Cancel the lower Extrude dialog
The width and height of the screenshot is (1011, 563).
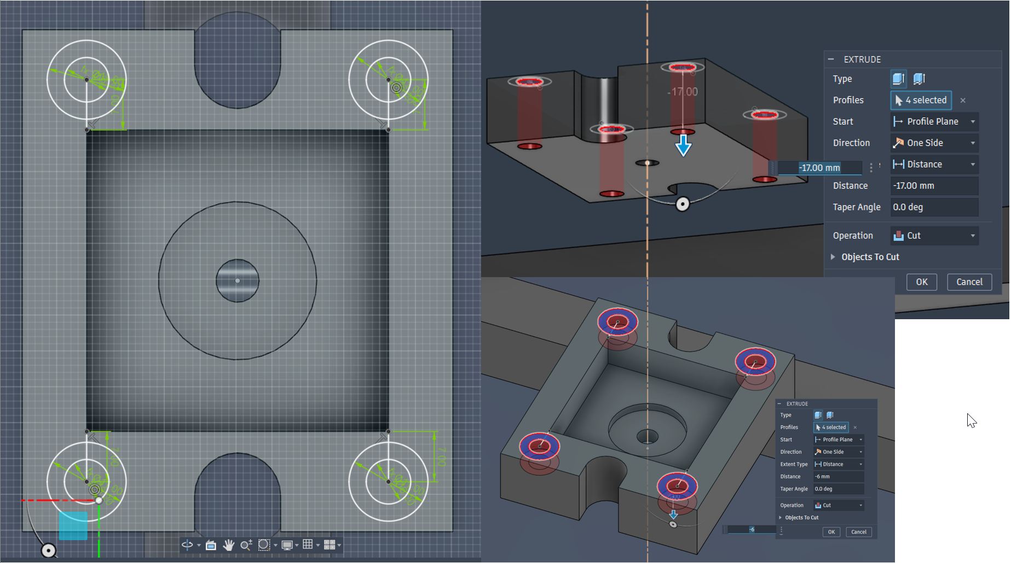click(x=859, y=531)
